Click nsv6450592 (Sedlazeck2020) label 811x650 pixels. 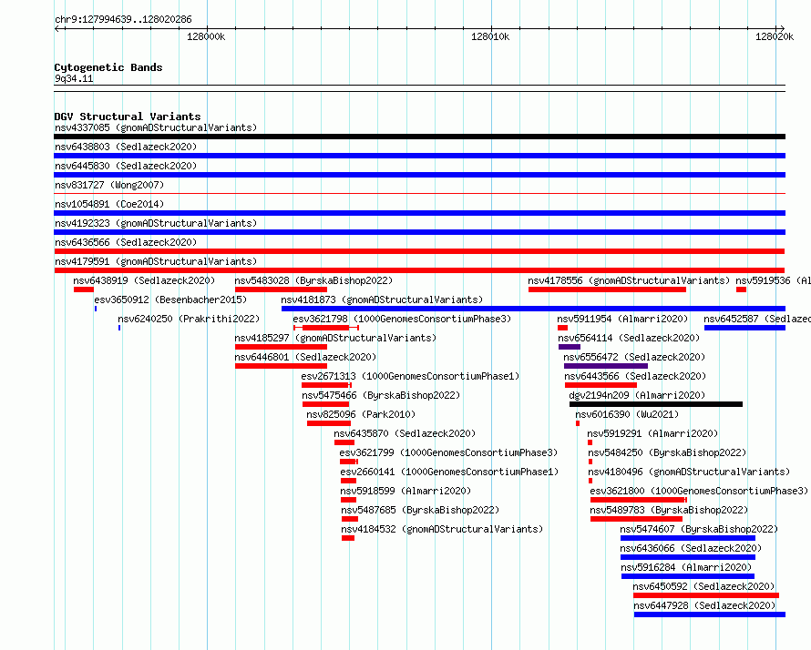[703, 586]
